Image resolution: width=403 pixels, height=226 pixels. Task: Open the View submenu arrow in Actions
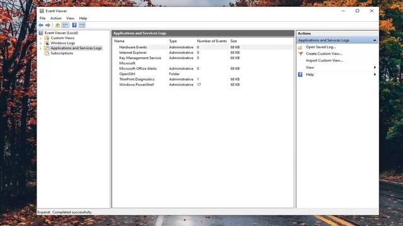[375, 67]
